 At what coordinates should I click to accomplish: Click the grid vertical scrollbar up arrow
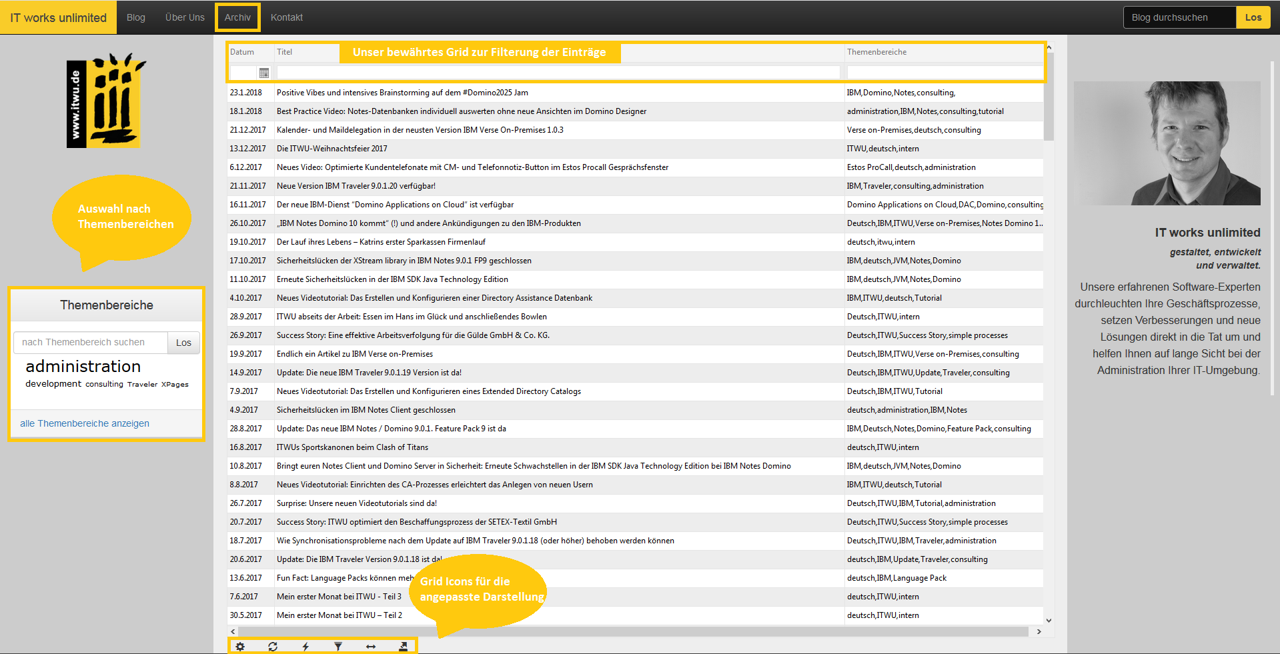click(x=1049, y=48)
